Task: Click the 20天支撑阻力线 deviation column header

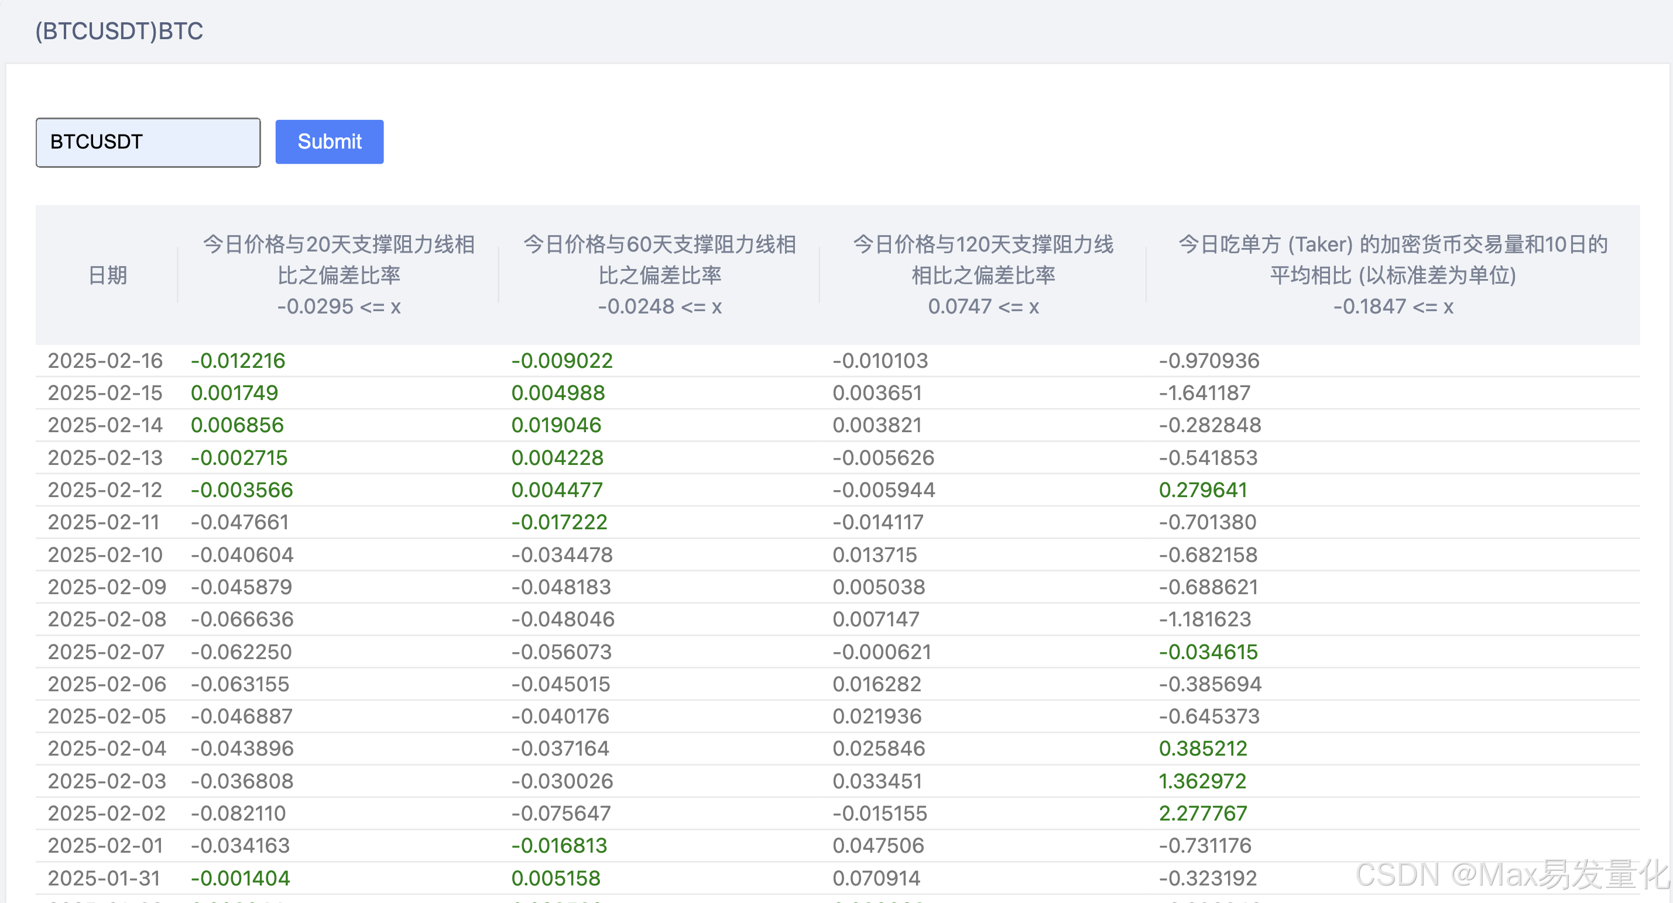Action: (338, 275)
